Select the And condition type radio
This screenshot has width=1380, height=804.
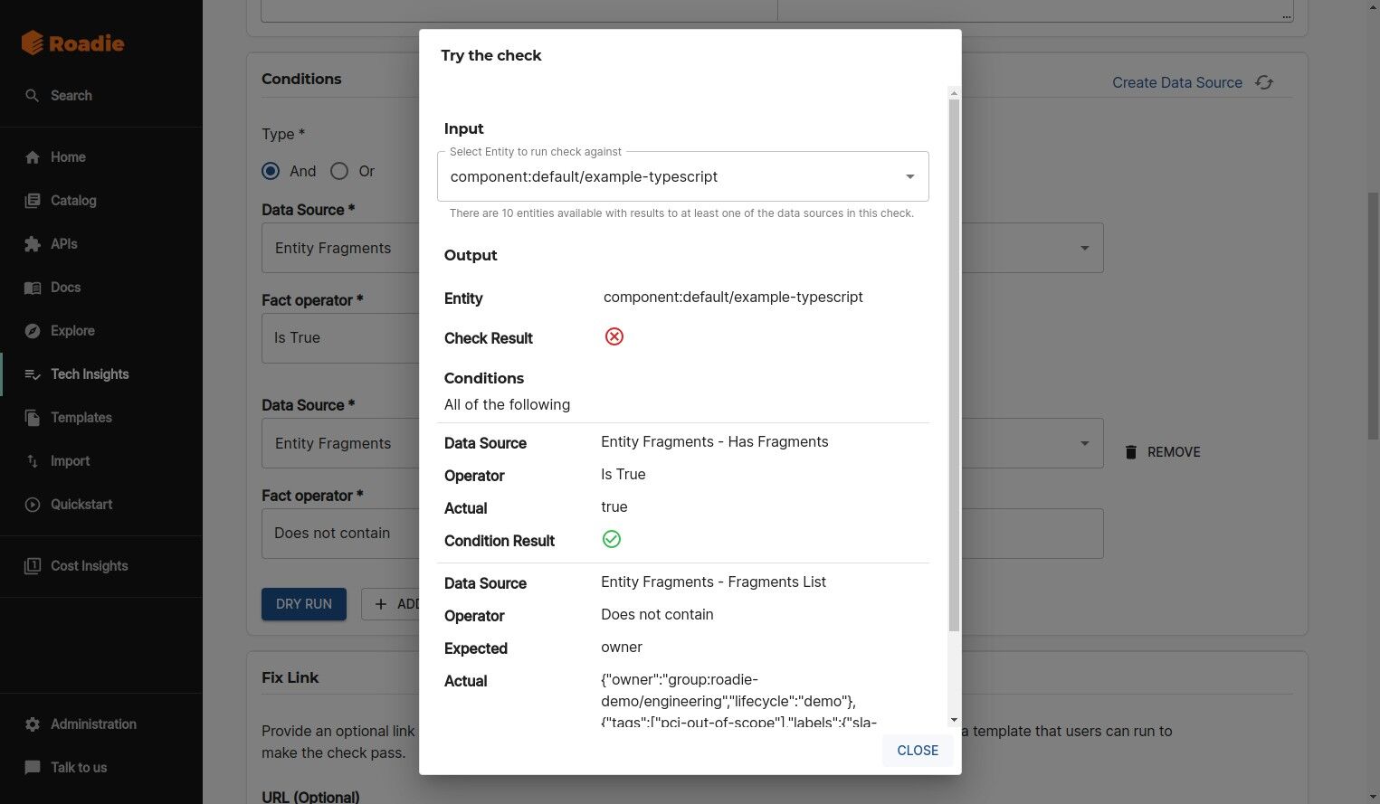coord(271,171)
